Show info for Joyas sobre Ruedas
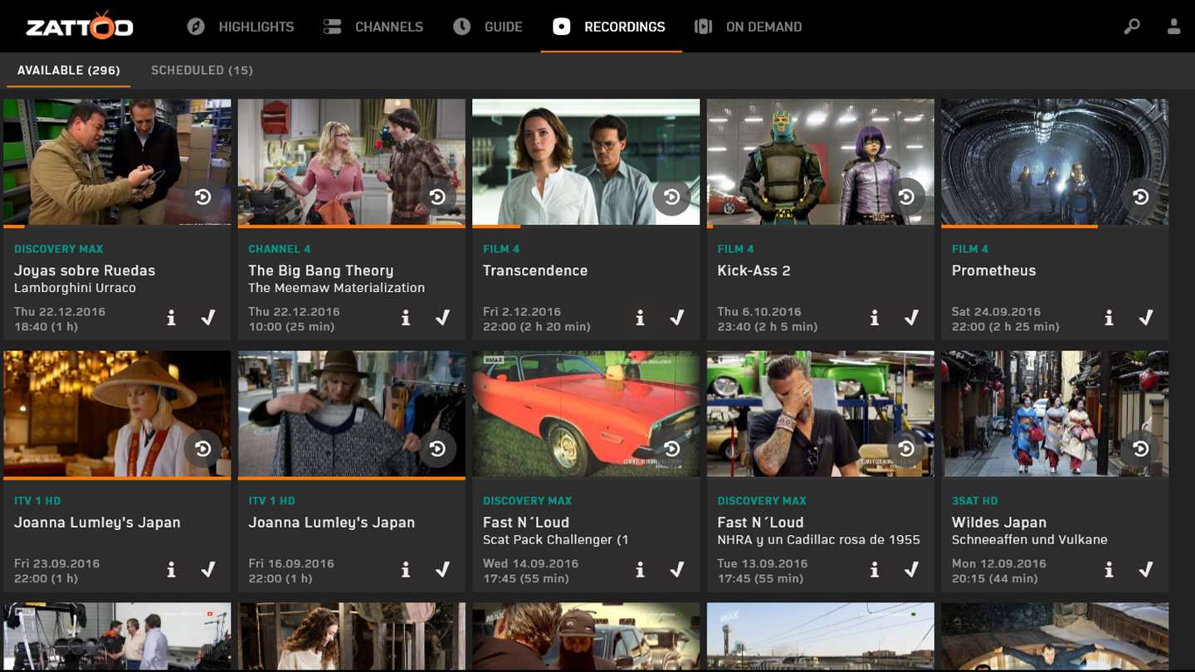 pos(171,318)
